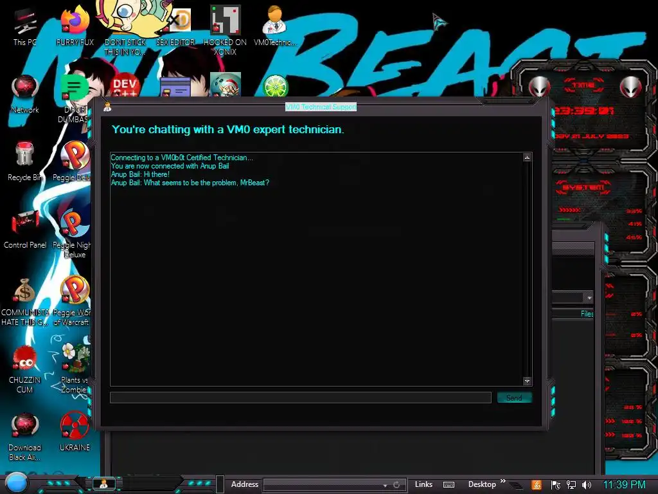Click the SYSTEM gadget header
658x494 pixels.
583,187
